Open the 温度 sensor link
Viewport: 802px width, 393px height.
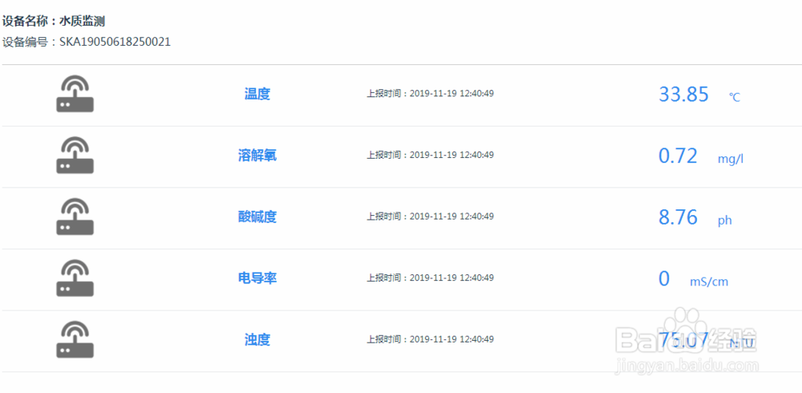pos(257,94)
